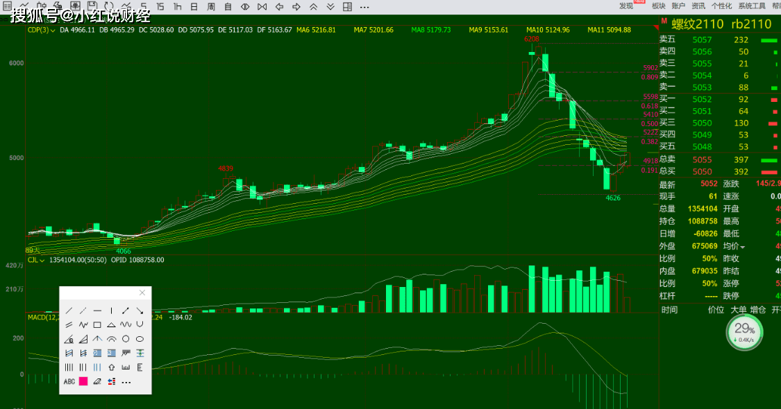
Task: Select the rectangle drawing tool
Action: click(x=97, y=324)
